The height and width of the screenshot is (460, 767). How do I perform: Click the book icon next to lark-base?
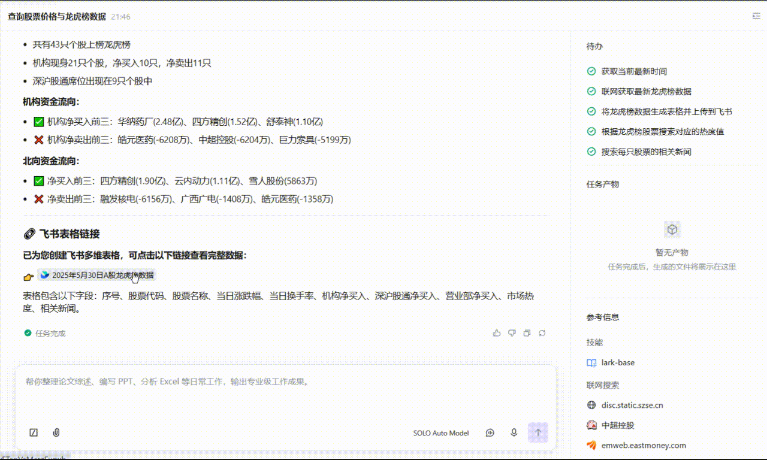[x=591, y=363]
